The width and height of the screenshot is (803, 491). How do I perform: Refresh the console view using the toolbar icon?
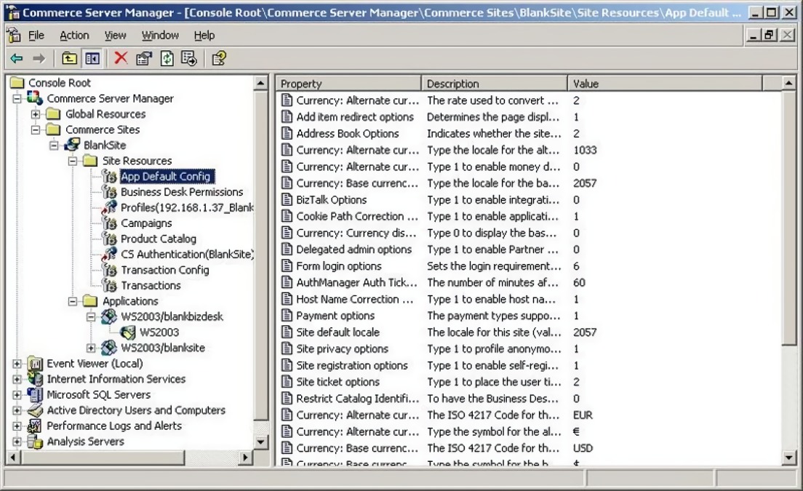click(x=167, y=58)
